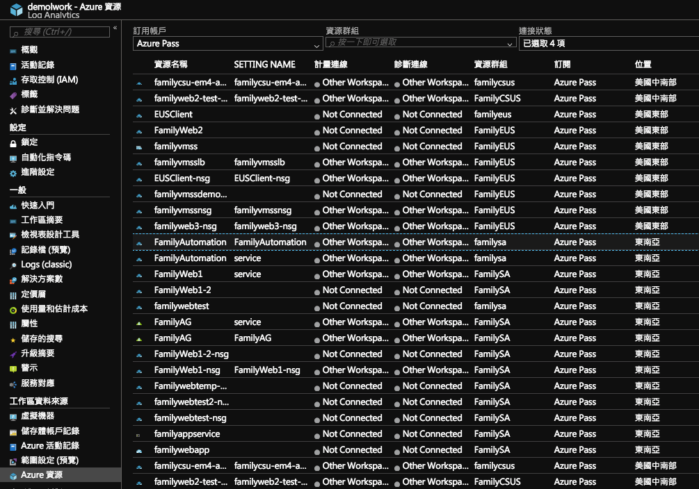This screenshot has height=489, width=699.
Task: Sort by the 診斷連線 column header
Action: [x=410, y=65]
